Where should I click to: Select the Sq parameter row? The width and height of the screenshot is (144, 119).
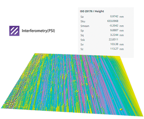pos(102,35)
